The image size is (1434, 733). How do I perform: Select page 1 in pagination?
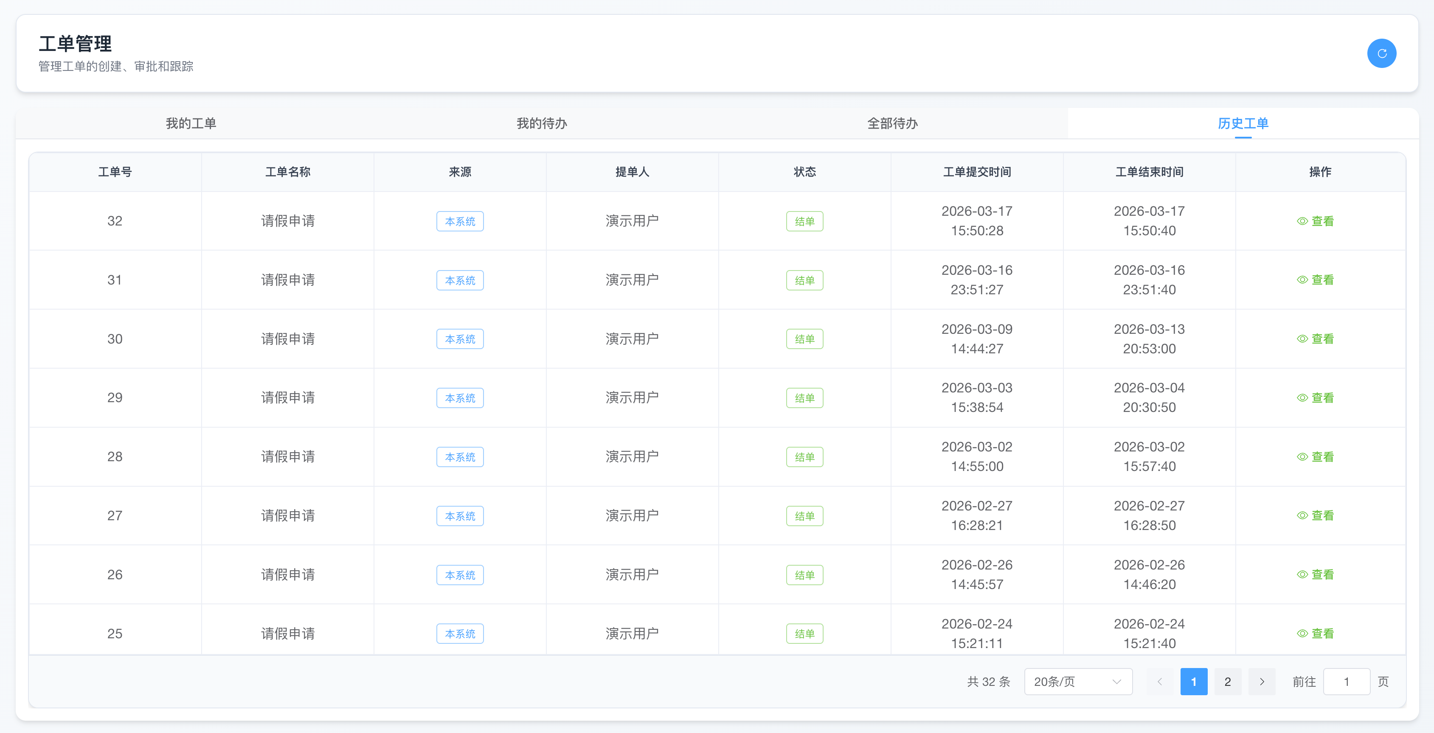click(1194, 682)
